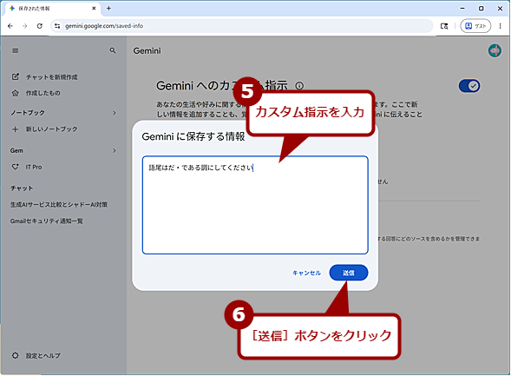The width and height of the screenshot is (511, 376).
Task: Click the キャンセル link in dialog
Action: coord(306,273)
